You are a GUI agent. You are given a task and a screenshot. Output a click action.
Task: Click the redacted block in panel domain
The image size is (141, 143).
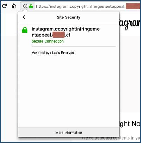[x=59, y=35]
